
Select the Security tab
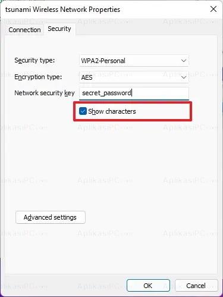point(59,29)
